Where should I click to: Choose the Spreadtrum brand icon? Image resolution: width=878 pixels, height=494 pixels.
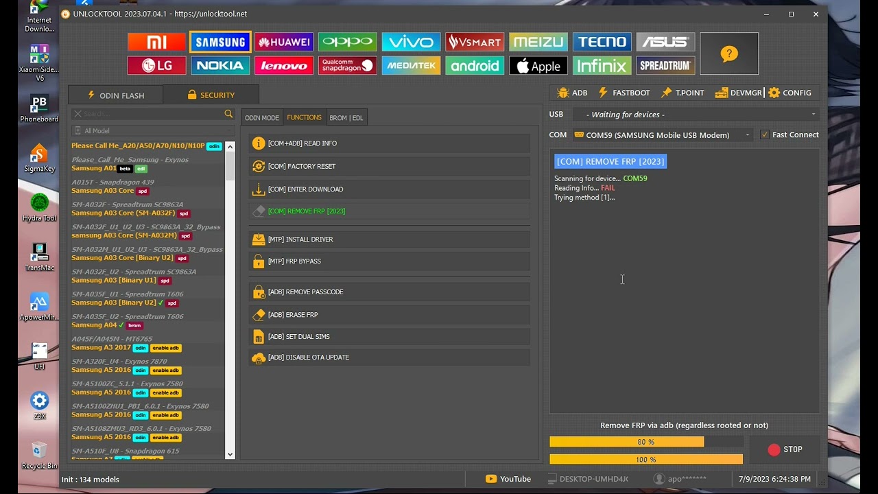[x=665, y=65]
